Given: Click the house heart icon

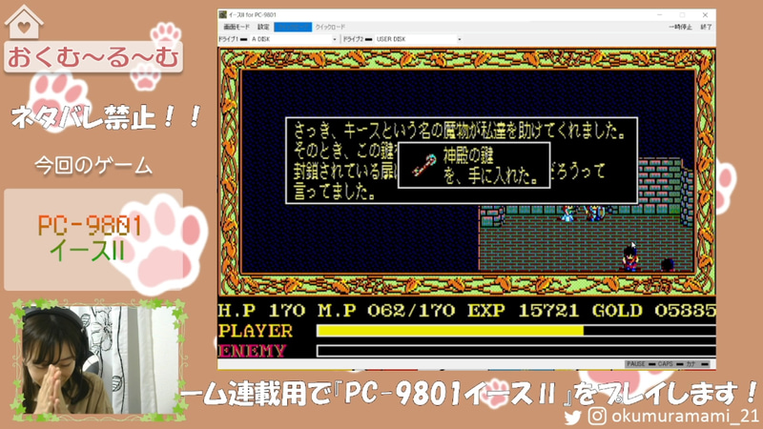Looking at the screenshot, I should 24,22.
